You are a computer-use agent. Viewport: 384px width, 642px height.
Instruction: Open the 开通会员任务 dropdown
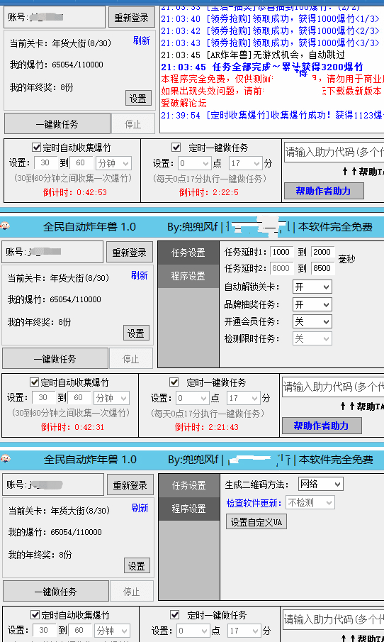coord(312,321)
